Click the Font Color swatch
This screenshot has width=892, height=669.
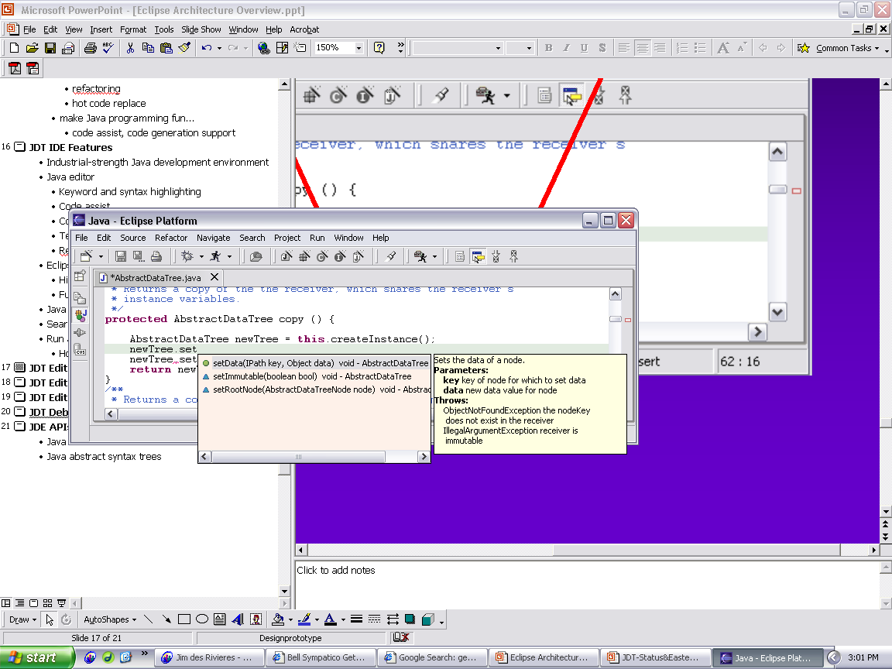(330, 619)
